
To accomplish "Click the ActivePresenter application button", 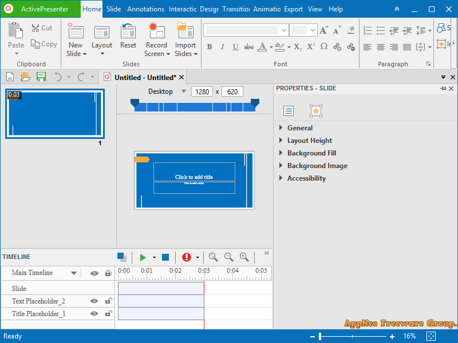I will click(40, 9).
